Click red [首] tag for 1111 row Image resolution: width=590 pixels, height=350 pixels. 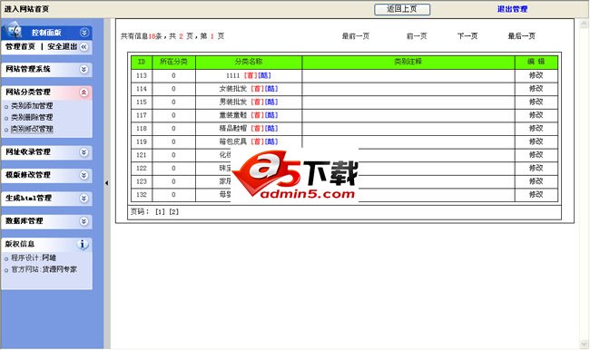tap(251, 75)
